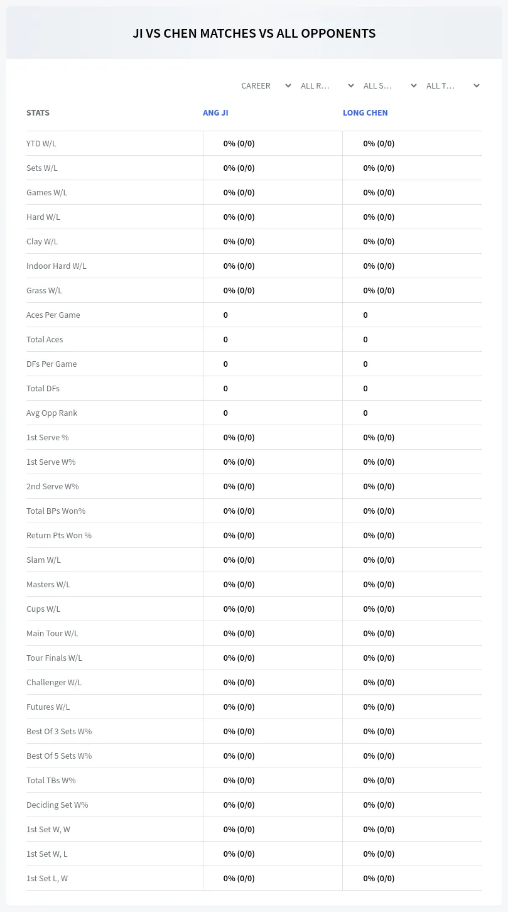508x912 pixels.
Task: Click the STATS column header
Action: pyautogui.click(x=38, y=113)
